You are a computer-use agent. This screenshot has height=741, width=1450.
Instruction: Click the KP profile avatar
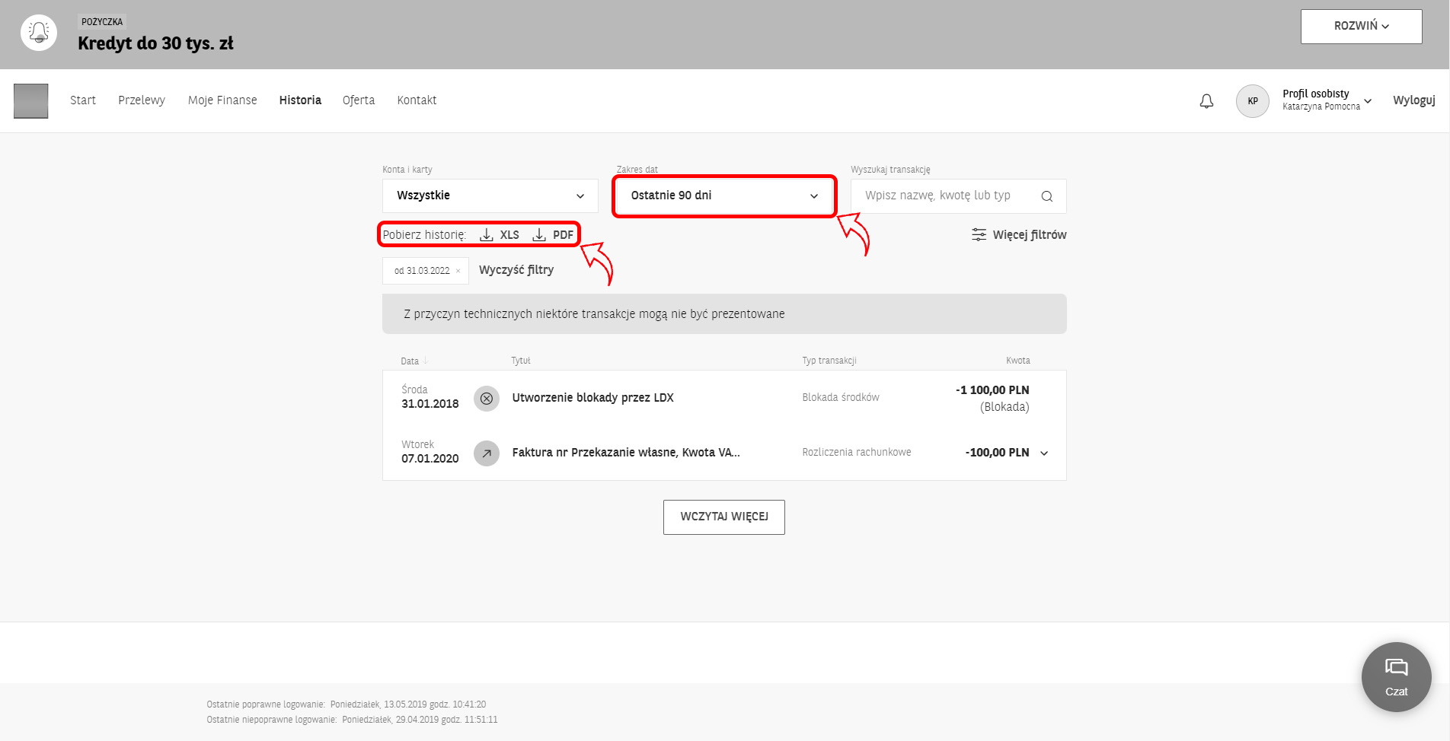coord(1252,101)
